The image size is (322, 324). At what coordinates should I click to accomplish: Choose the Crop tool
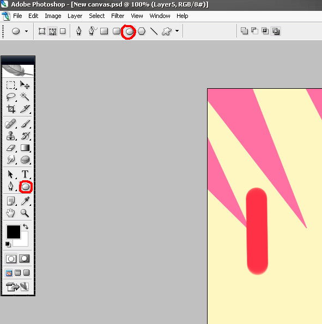(11, 109)
